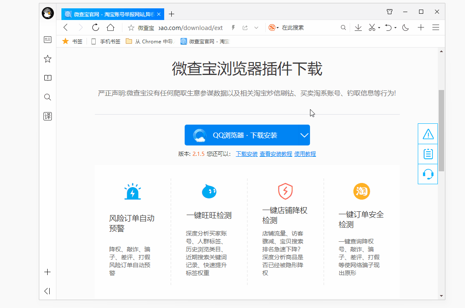The height and width of the screenshot is (308, 465).
Task: Click the red shield lightning icon
Action: (285, 191)
